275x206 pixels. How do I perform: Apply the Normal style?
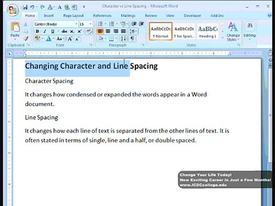tap(160, 31)
